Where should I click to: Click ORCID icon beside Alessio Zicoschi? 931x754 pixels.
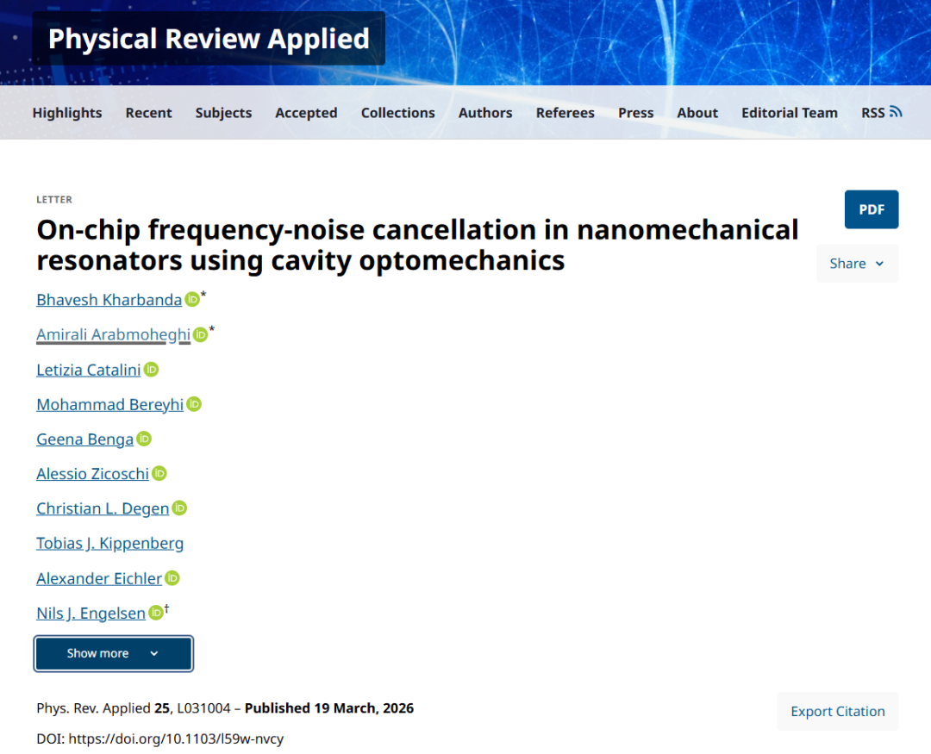[x=159, y=473]
